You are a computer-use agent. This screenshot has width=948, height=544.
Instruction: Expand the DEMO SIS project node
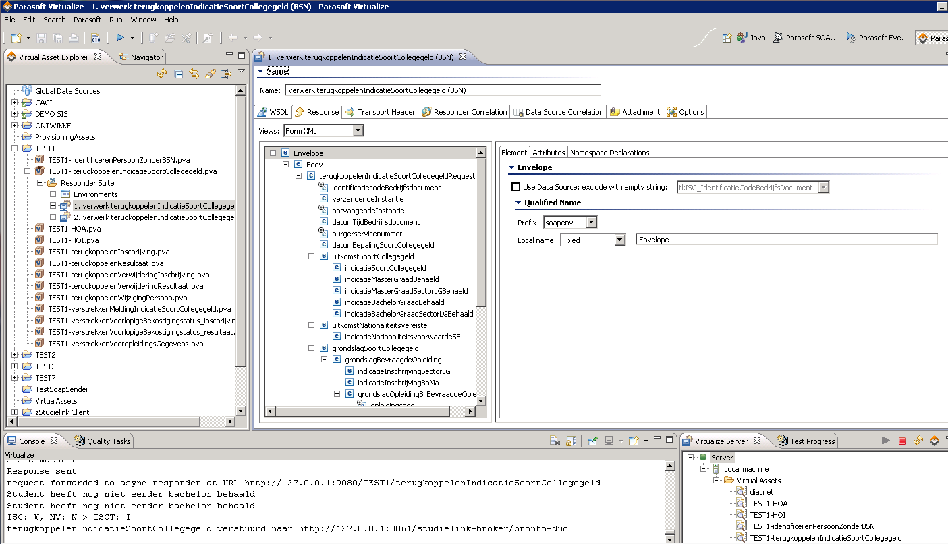[14, 114]
